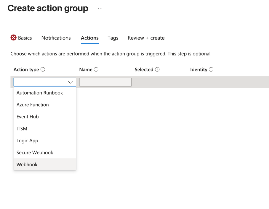This screenshot has width=269, height=209.
Task: Select Azure Function action type
Action: coord(33,105)
